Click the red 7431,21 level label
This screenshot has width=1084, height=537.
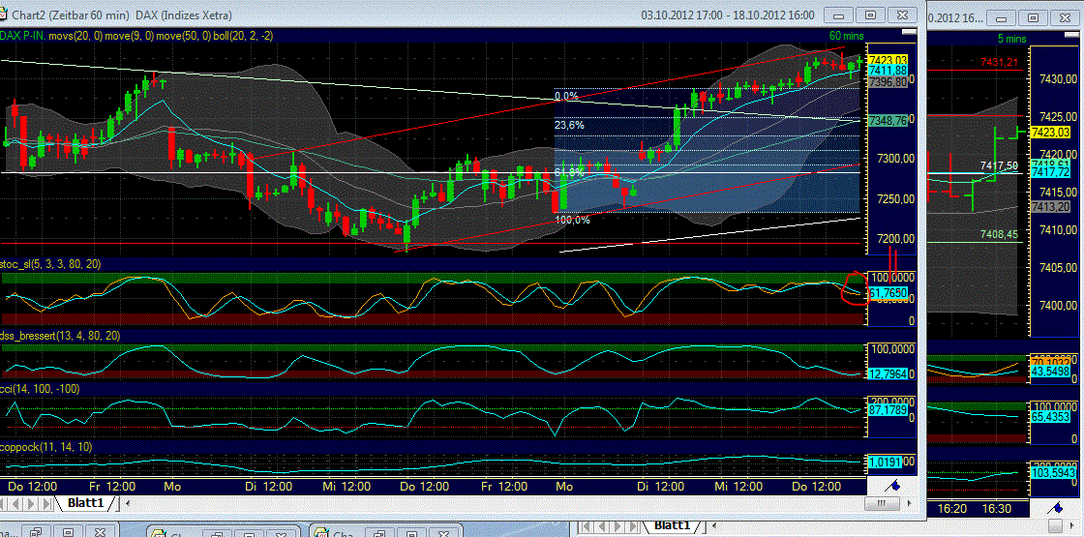999,62
